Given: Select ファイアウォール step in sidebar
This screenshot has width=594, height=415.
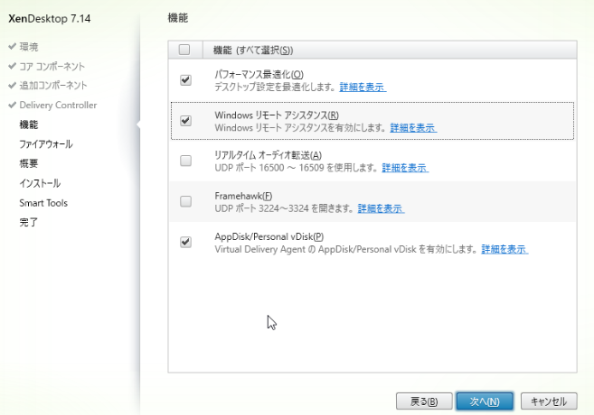Looking at the screenshot, I should coord(46,144).
